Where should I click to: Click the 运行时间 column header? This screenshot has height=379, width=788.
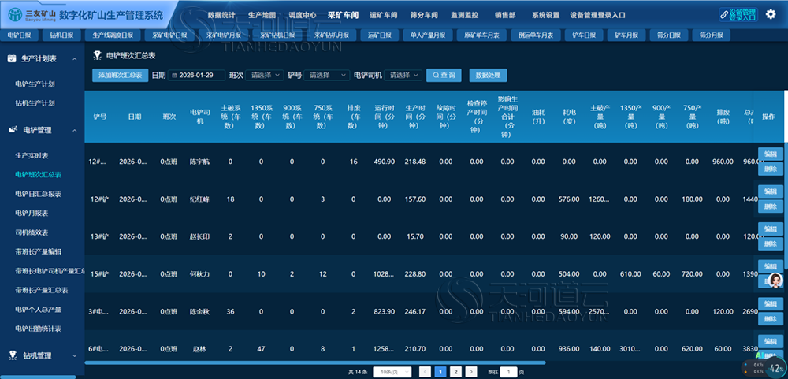384,117
